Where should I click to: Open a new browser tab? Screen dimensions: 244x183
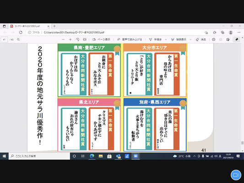54,26
